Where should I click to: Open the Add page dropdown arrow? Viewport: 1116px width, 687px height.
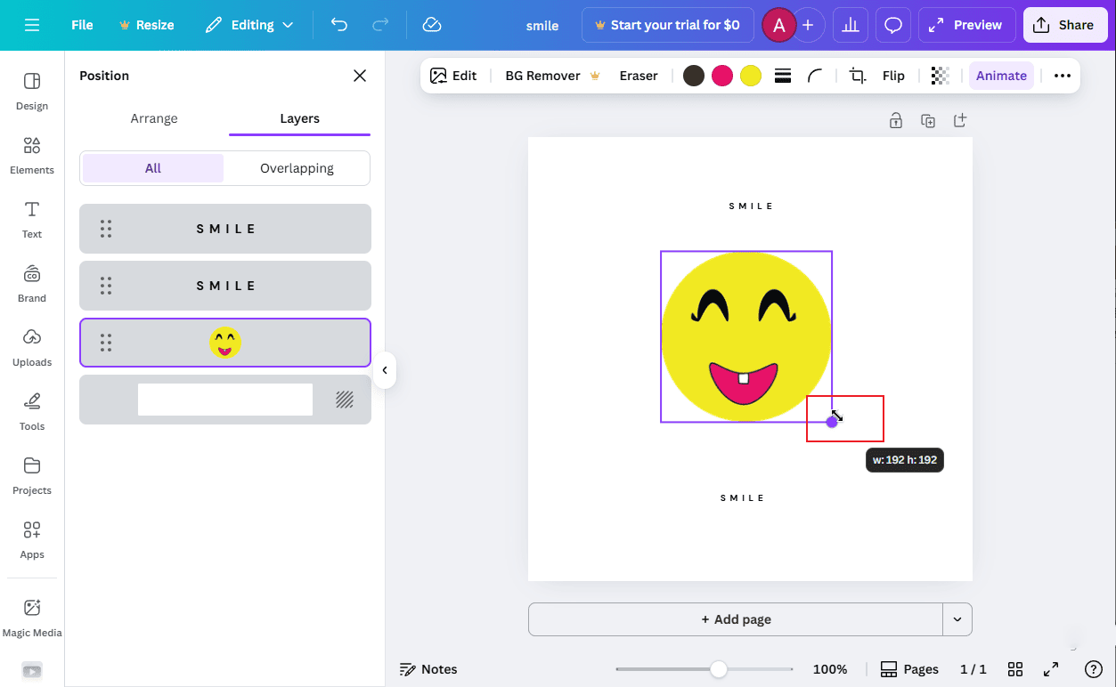click(956, 618)
